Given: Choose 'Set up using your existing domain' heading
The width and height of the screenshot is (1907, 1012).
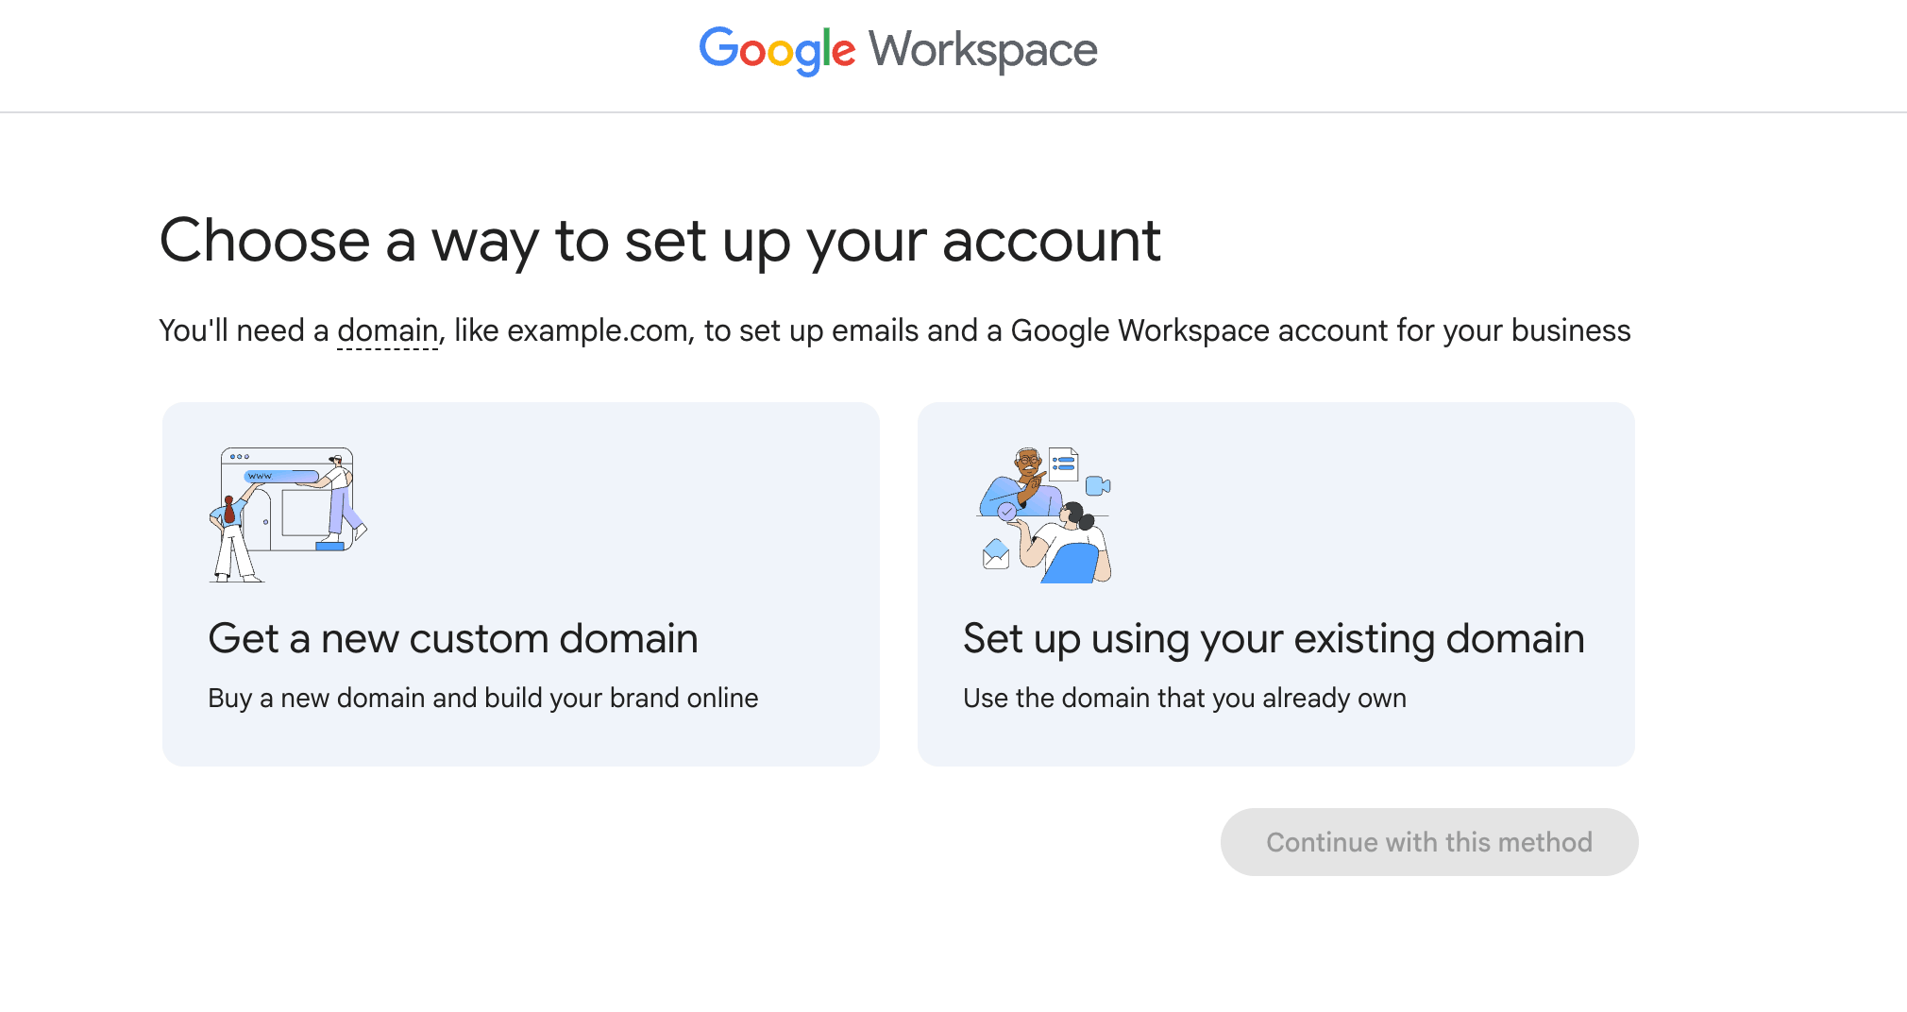Looking at the screenshot, I should click(x=1274, y=639).
